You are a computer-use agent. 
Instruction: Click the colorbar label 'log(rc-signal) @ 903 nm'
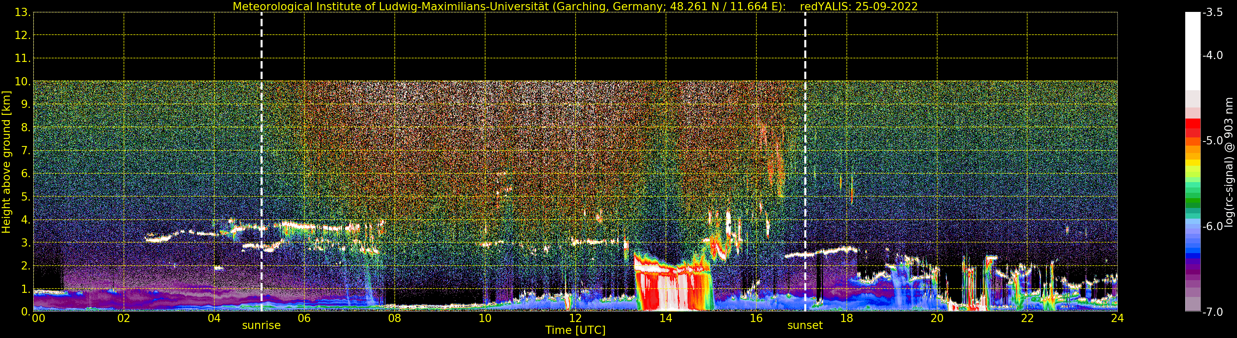(1229, 162)
